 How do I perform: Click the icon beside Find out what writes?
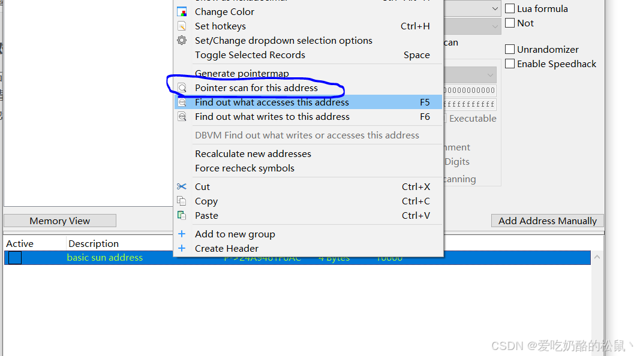(182, 117)
